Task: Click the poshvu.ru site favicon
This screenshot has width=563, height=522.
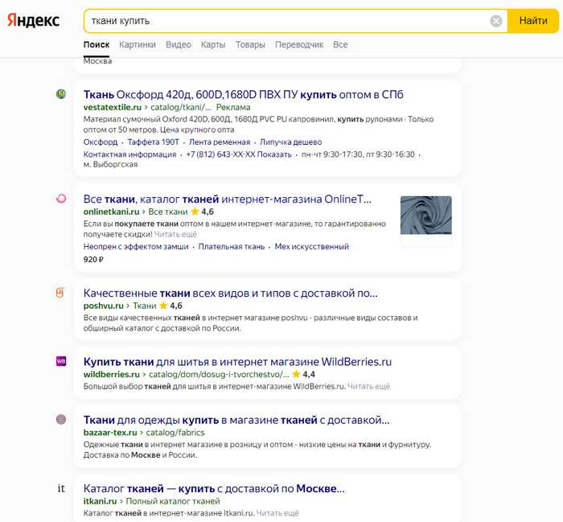Action: coord(61,293)
